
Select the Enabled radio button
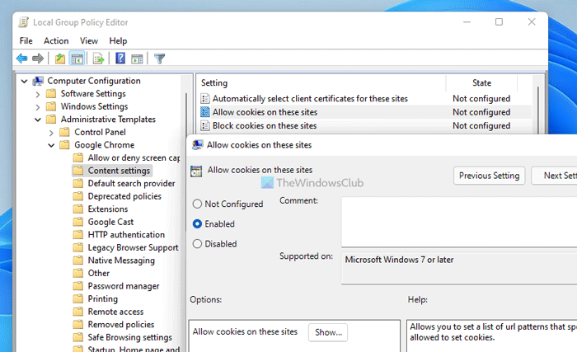pos(197,224)
